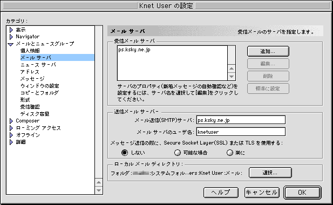Viewport: 333px width, 205px height.
Task: Expand the ローミング アクセス category
Action: click(x=11, y=128)
